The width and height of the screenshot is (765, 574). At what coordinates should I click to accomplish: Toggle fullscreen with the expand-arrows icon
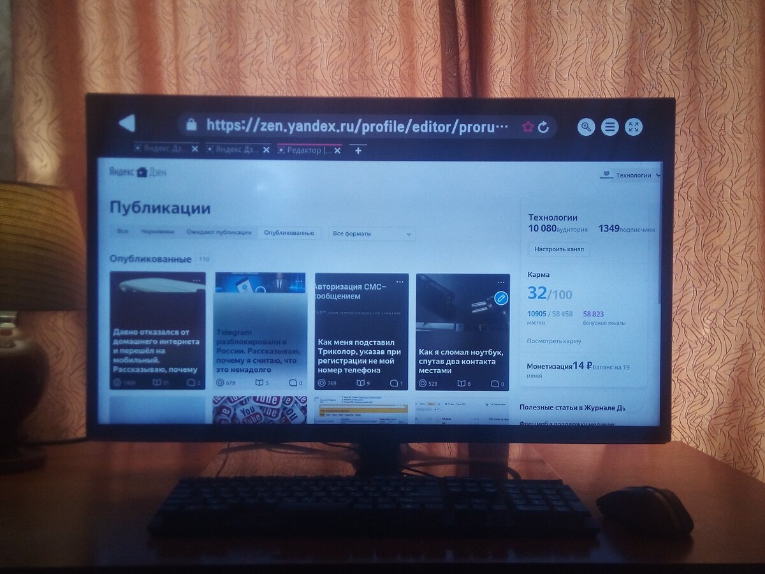(634, 127)
